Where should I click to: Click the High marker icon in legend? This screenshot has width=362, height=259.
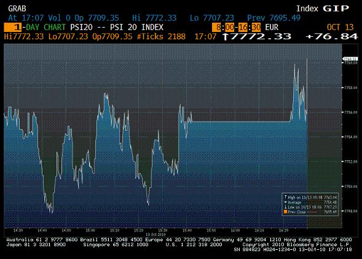pos(285,197)
